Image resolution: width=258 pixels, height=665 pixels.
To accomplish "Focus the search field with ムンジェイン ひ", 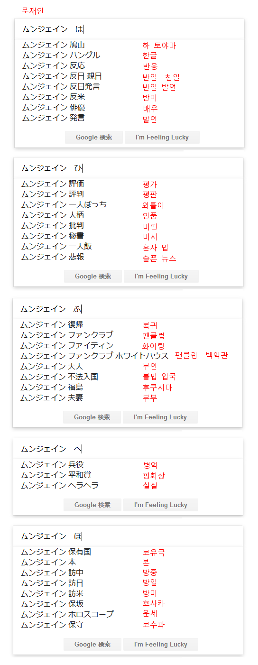I will click(x=129, y=168).
